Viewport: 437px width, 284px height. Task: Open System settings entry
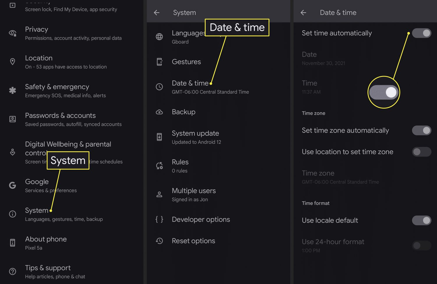point(64,214)
